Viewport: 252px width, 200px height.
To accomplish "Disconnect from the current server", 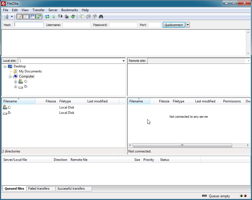I will click(x=67, y=17).
